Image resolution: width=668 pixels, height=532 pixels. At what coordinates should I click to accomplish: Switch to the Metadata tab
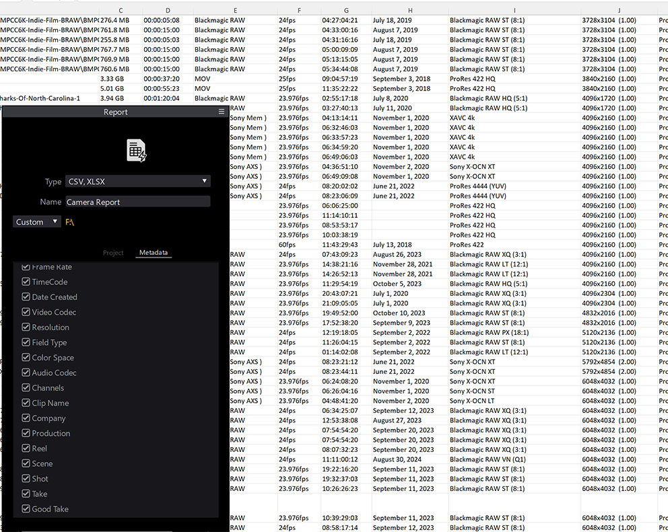tap(154, 252)
